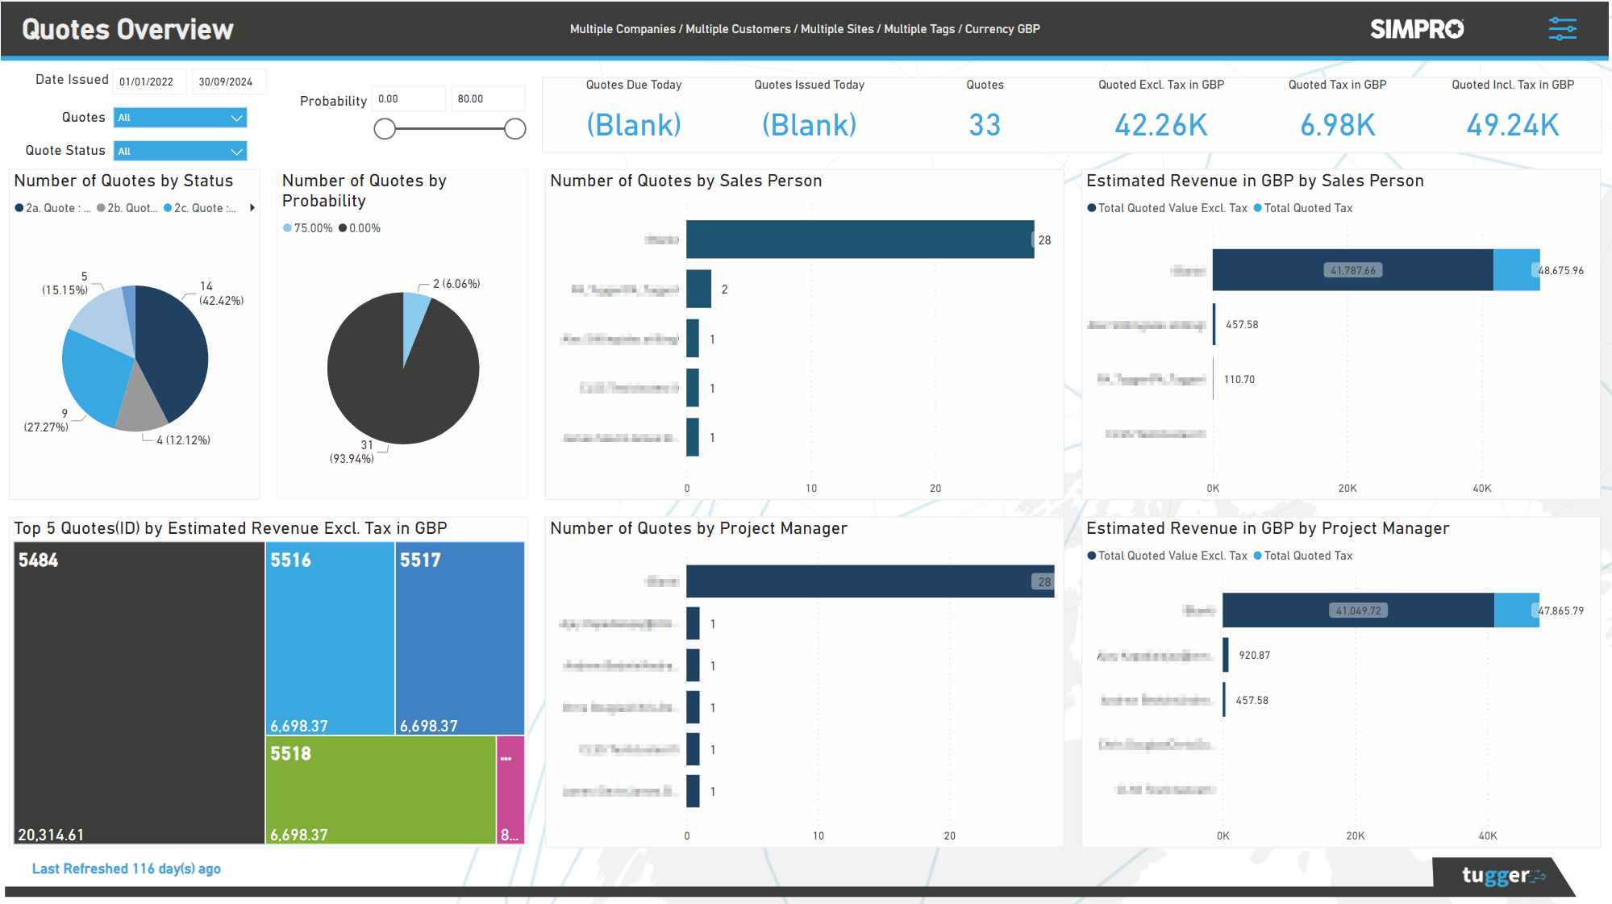Expand the Quote Status dropdown filter
Screen dimensions: 1612x904
point(180,151)
